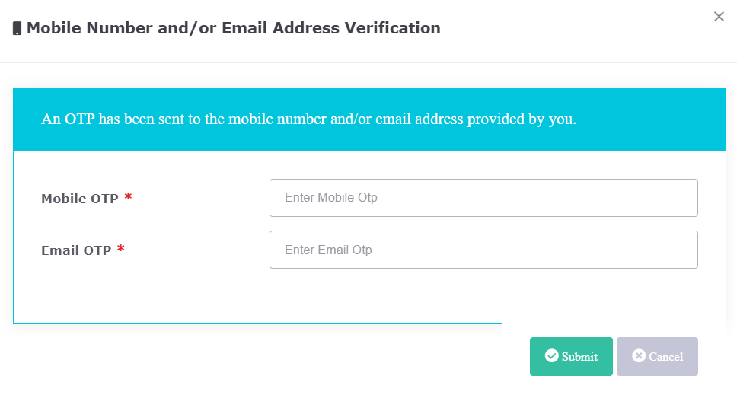Click the red asterisk beside Email OTP
Viewport: 737px width, 401px height.
(121, 248)
